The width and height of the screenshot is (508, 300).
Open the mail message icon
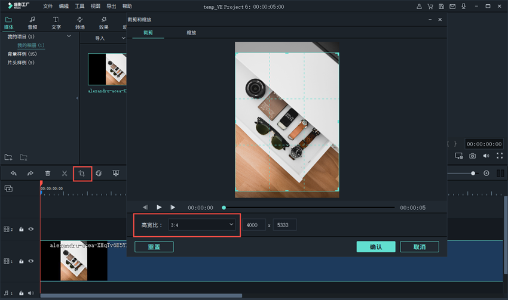[452, 6]
